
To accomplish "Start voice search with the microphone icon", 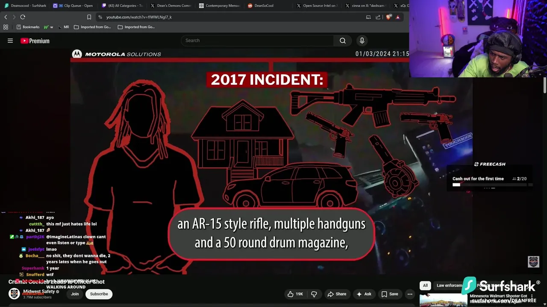I will pyautogui.click(x=362, y=41).
